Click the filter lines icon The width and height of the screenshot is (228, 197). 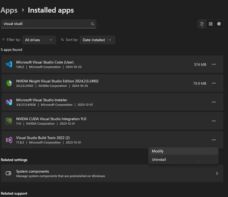coord(3,40)
